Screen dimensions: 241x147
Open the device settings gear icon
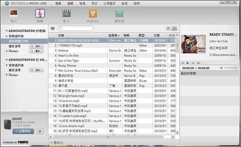click(40, 131)
